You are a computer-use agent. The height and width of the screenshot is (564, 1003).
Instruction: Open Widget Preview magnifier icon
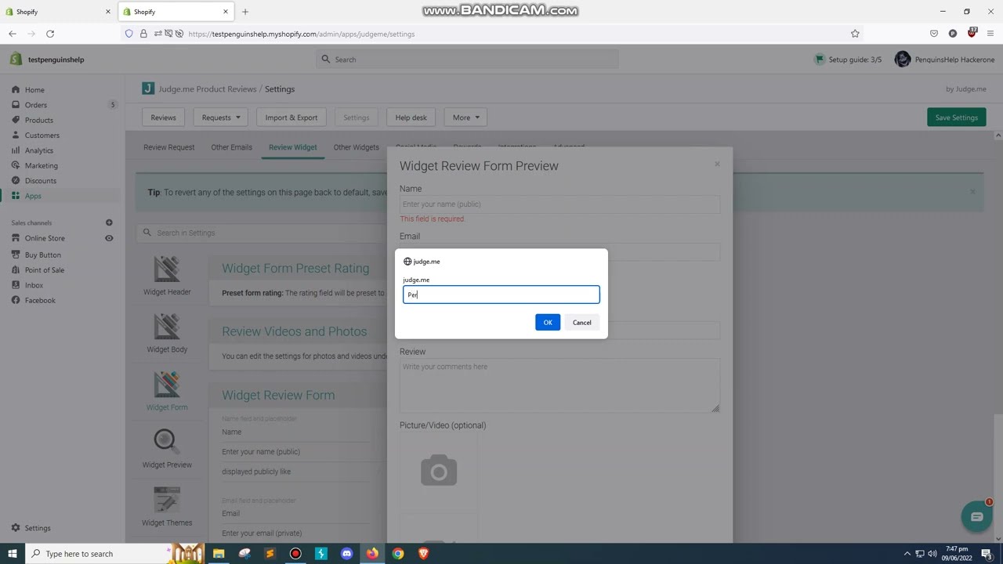pos(166,442)
